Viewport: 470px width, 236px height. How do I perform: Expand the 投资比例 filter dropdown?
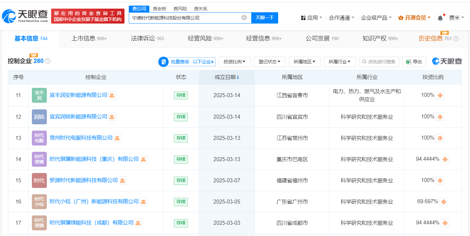point(235,62)
